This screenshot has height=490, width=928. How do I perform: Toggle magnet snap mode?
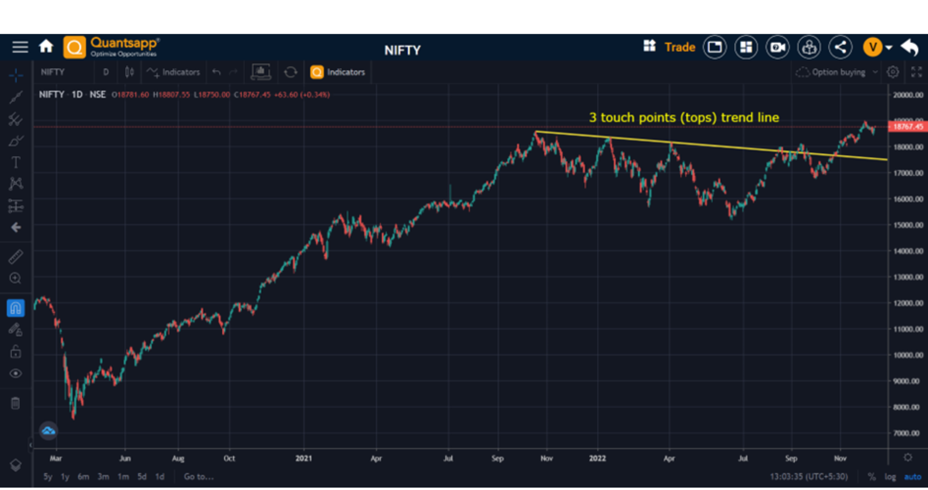tap(15, 308)
